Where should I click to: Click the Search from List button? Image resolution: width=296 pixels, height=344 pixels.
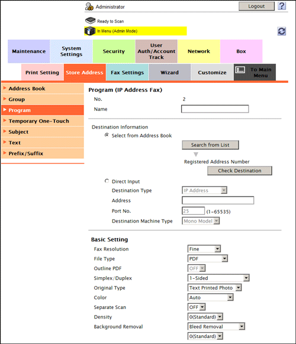210,145
